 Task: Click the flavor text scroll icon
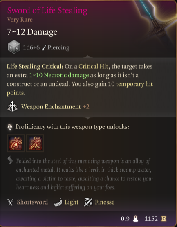(10, 160)
